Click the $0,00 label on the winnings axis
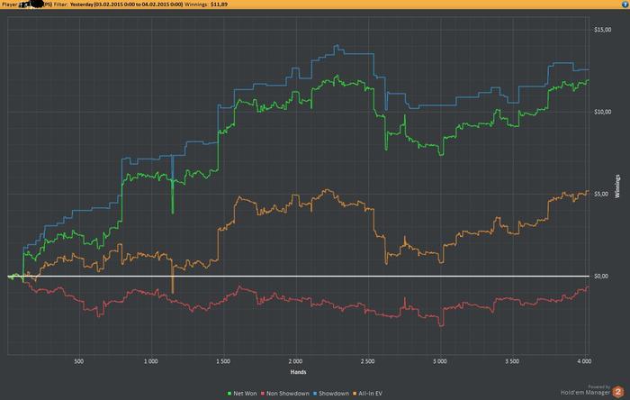Viewport: 630px width, 400px height. click(x=601, y=277)
